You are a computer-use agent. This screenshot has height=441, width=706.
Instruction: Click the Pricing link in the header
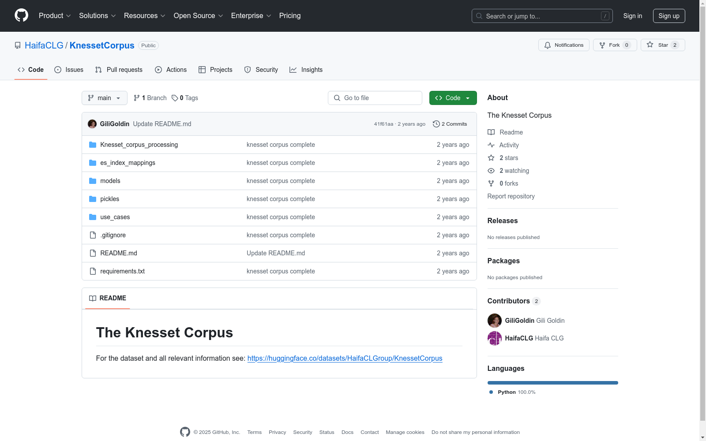click(290, 16)
